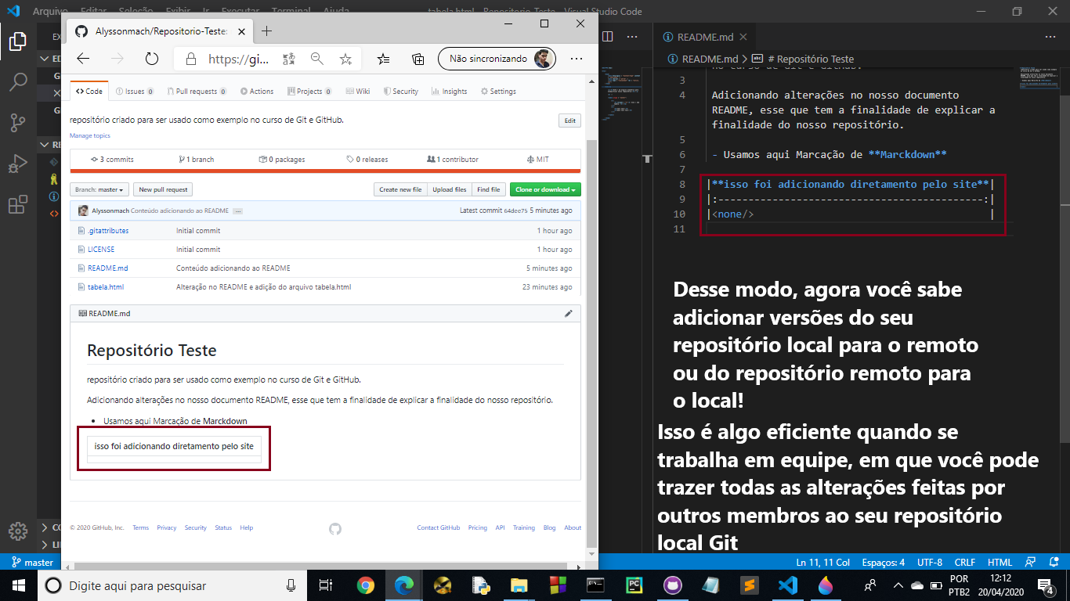
Task: Open the Edge Collections icon
Action: (x=418, y=59)
